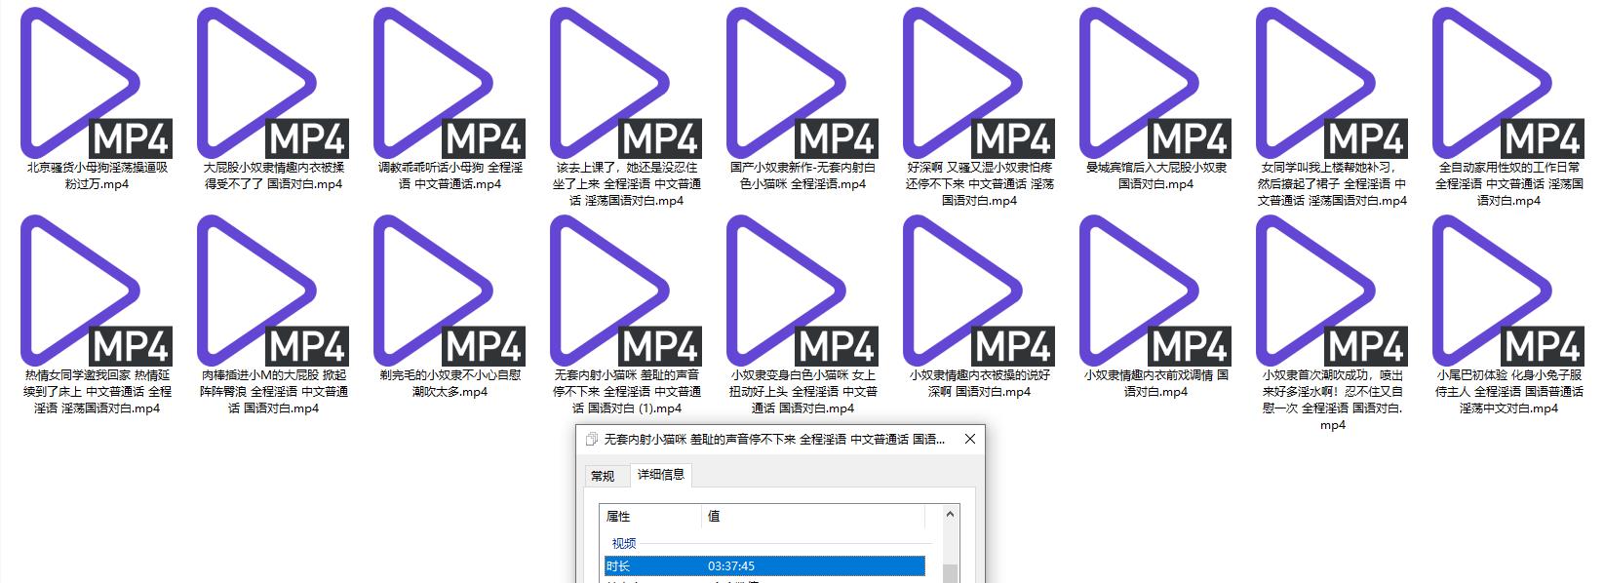Click the icon for the 国语对白 (1).mp4 file

(626, 290)
